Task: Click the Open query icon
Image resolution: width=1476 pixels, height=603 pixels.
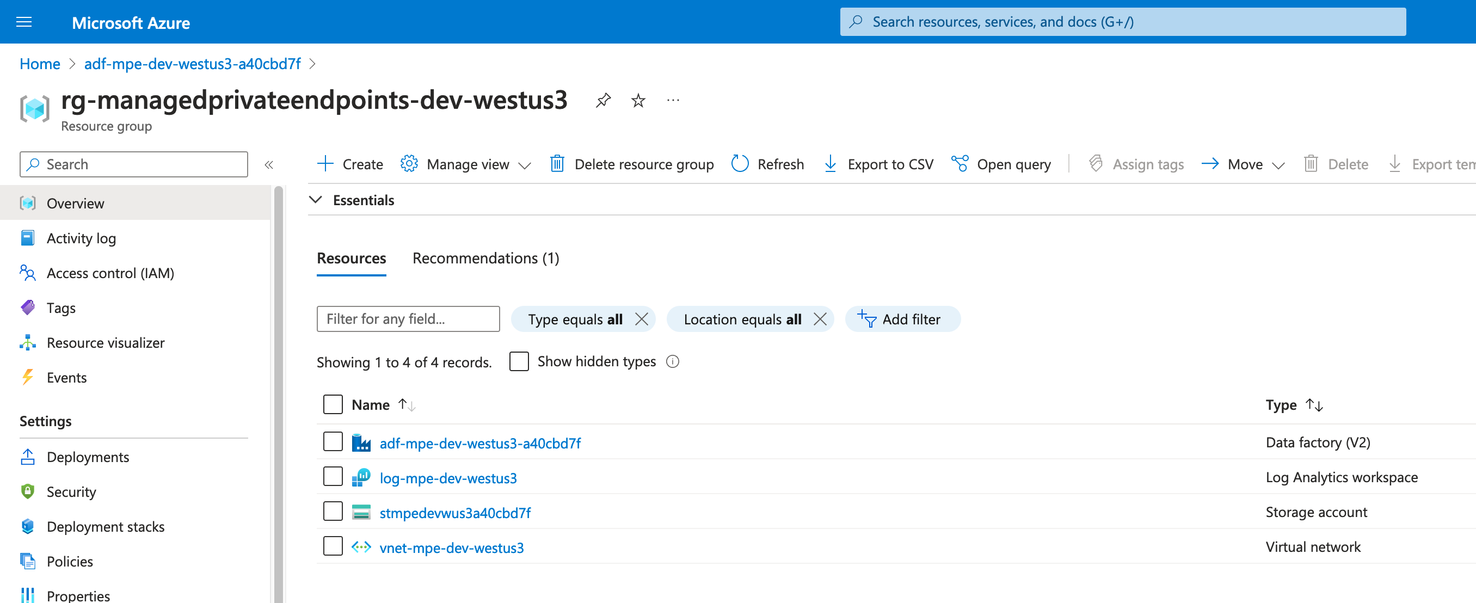Action: click(x=960, y=164)
